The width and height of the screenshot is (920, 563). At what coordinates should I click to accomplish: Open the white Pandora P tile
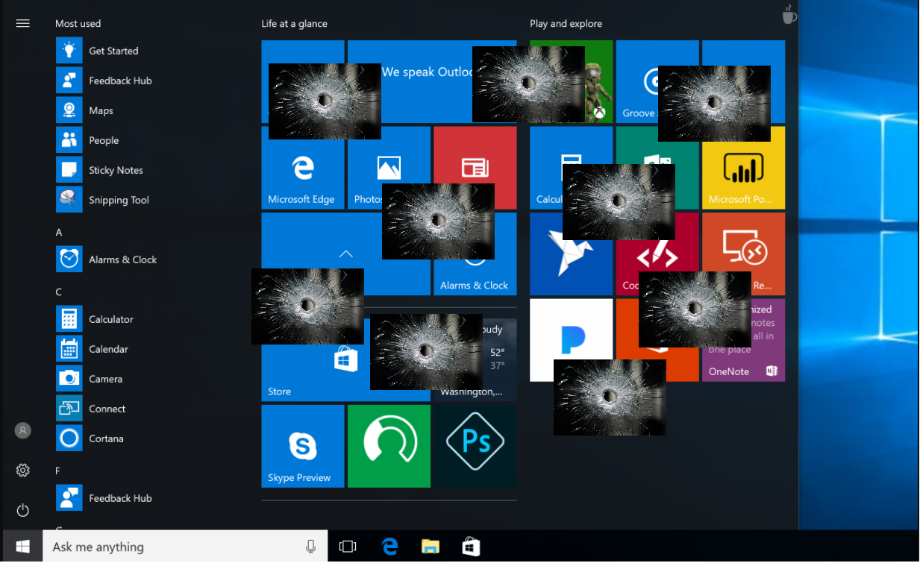[572, 340]
